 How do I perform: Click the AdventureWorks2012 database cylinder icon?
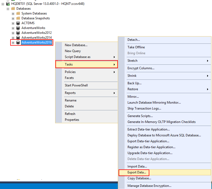[x=18, y=33]
